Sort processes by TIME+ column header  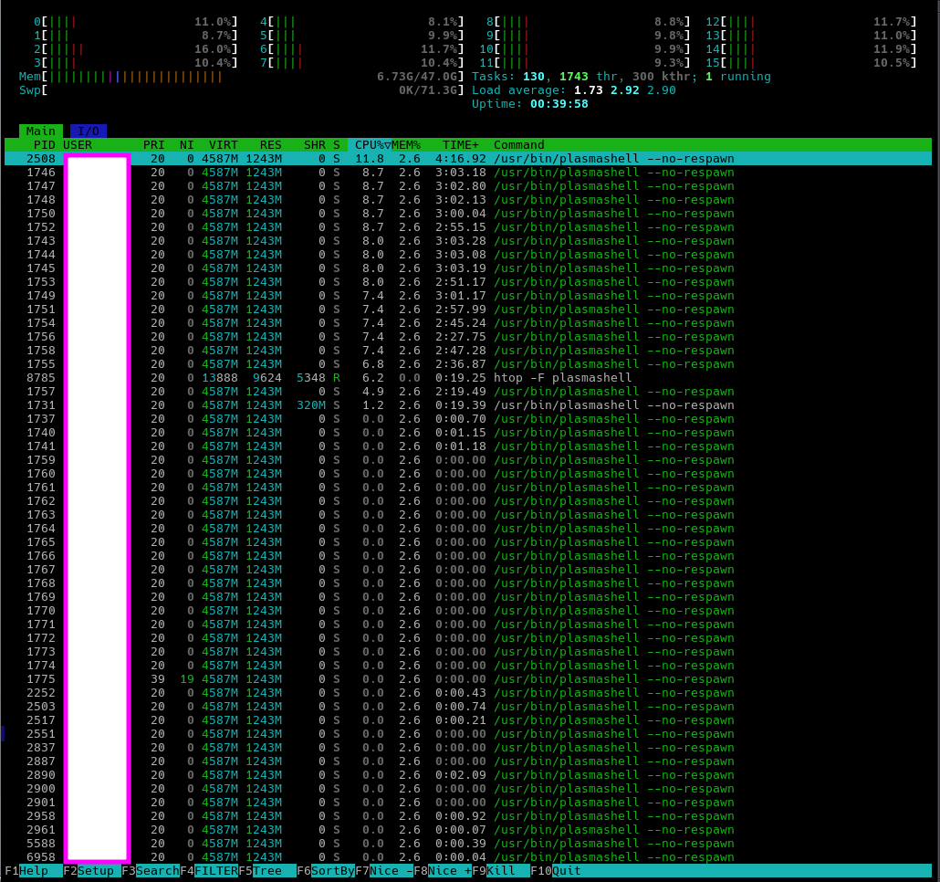(461, 145)
